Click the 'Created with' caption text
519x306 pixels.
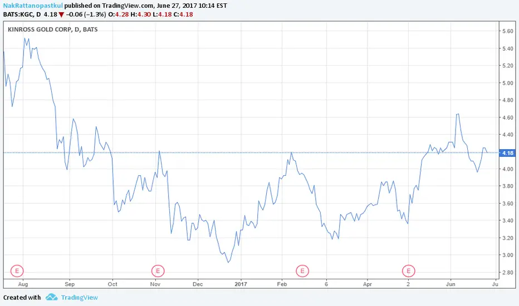22,298
